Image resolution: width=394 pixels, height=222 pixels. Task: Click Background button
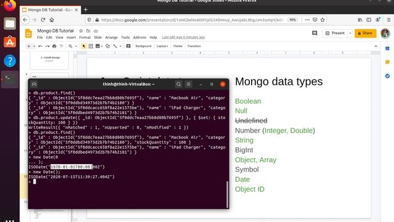coord(143,46)
